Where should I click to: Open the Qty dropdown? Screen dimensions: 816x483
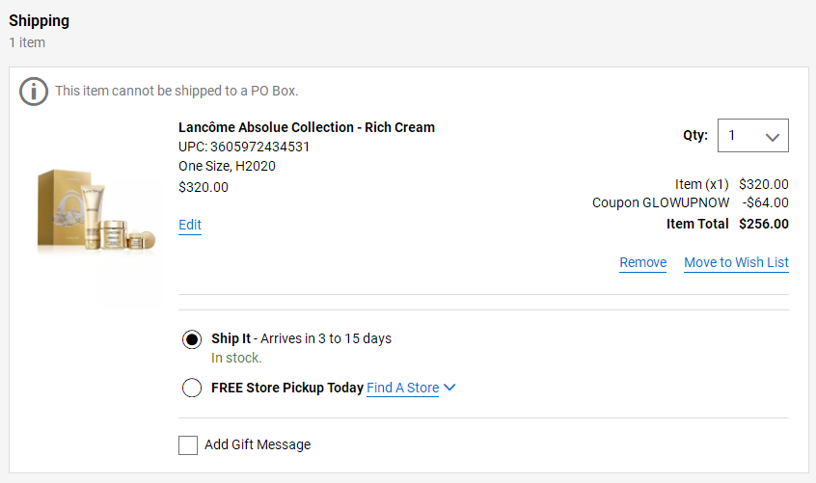(x=753, y=136)
